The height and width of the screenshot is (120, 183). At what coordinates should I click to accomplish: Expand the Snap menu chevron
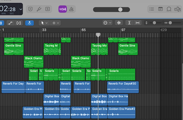click(x=110, y=23)
